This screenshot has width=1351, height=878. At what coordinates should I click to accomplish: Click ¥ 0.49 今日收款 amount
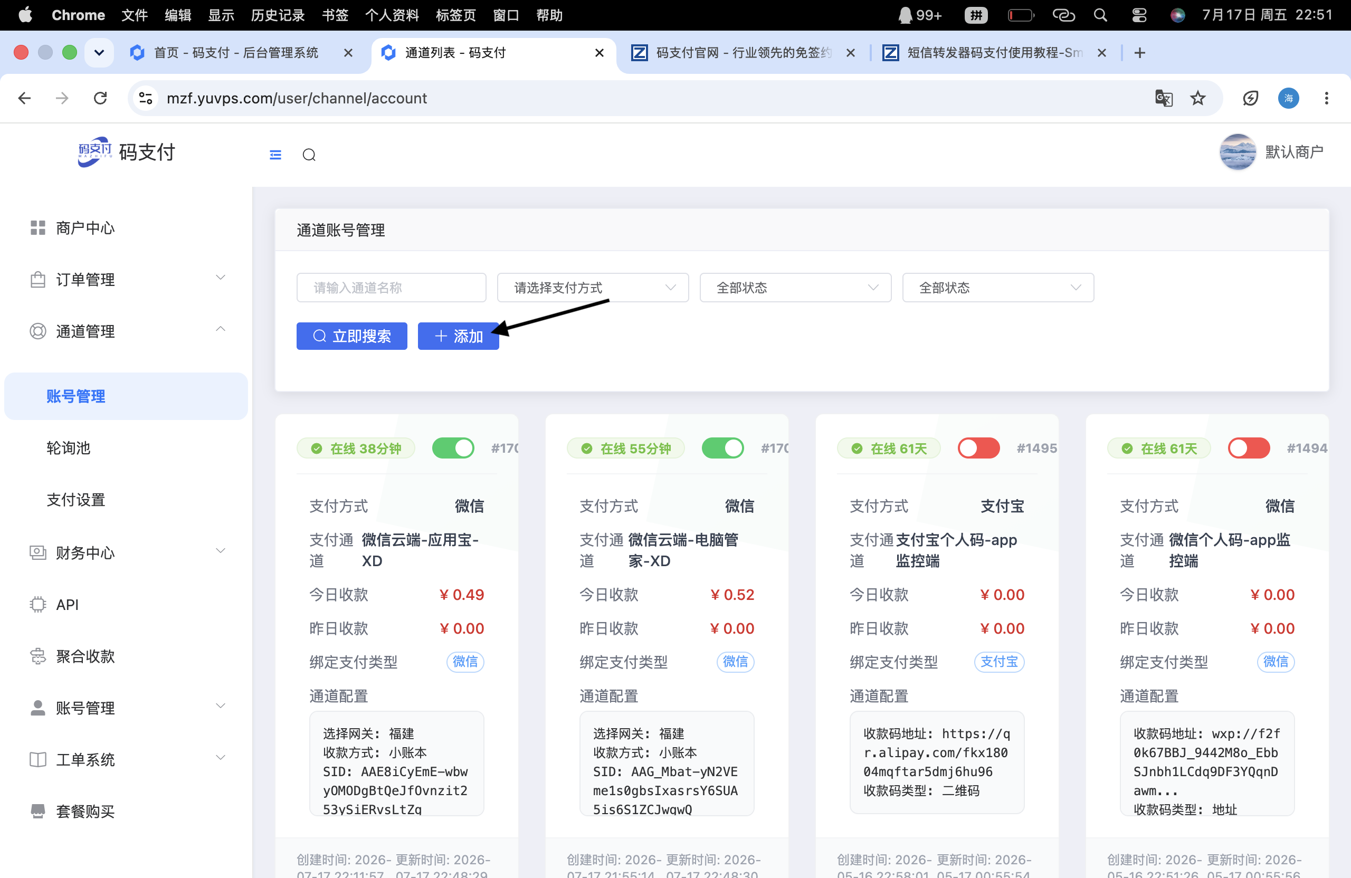[461, 595]
